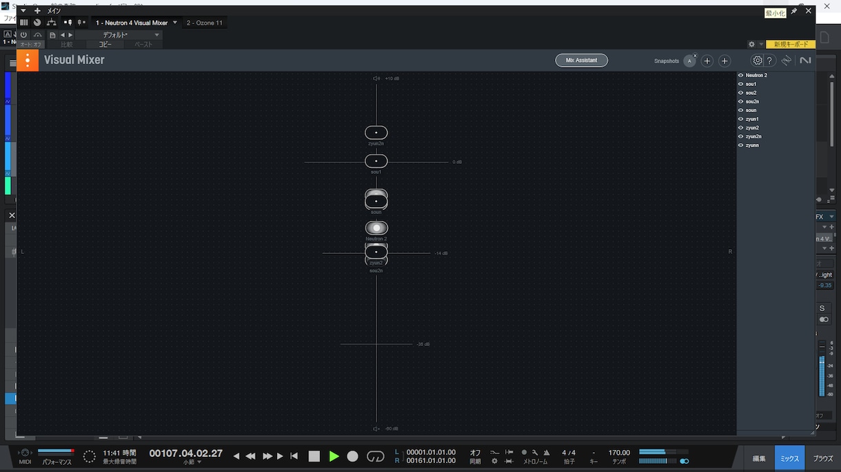Open the top-left plugin window menu arrow

[x=23, y=11]
